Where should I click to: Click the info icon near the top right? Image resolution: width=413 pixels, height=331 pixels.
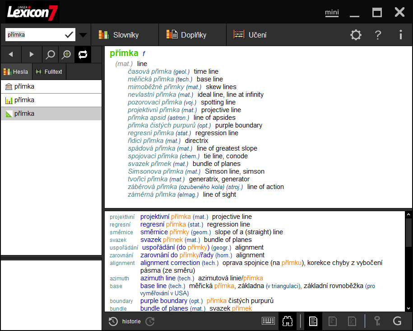(x=400, y=35)
